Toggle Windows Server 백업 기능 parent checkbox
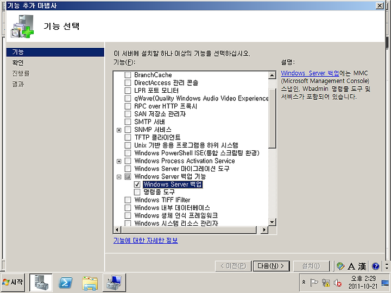Viewport: 391px width, 293px height. click(x=128, y=176)
